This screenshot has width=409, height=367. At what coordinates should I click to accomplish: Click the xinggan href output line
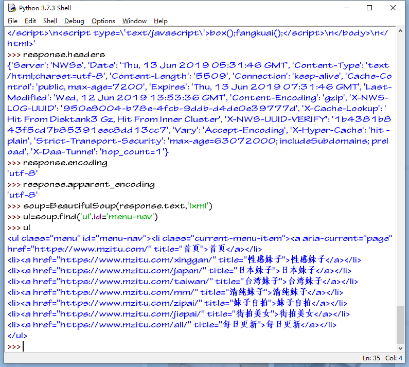pyautogui.click(x=184, y=260)
